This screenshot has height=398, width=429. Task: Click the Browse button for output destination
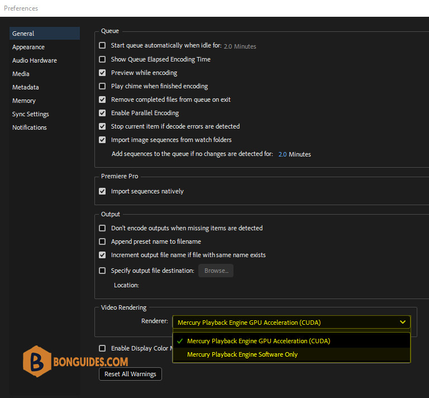(216, 271)
